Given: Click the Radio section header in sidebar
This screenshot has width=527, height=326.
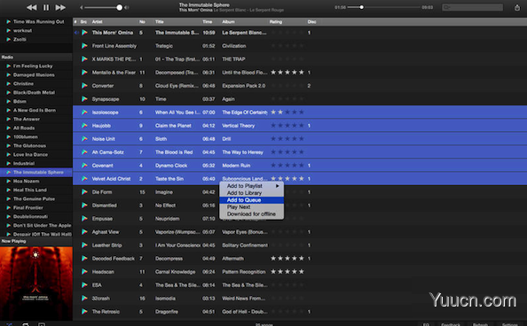Looking at the screenshot, I should (x=36, y=57).
